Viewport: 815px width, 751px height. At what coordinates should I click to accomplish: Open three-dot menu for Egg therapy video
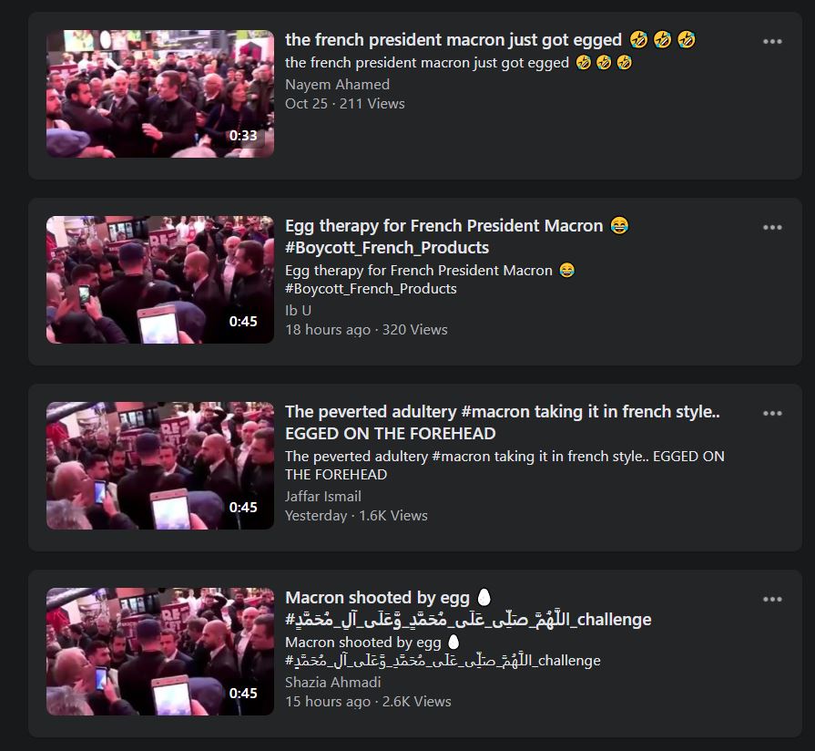[x=772, y=227]
